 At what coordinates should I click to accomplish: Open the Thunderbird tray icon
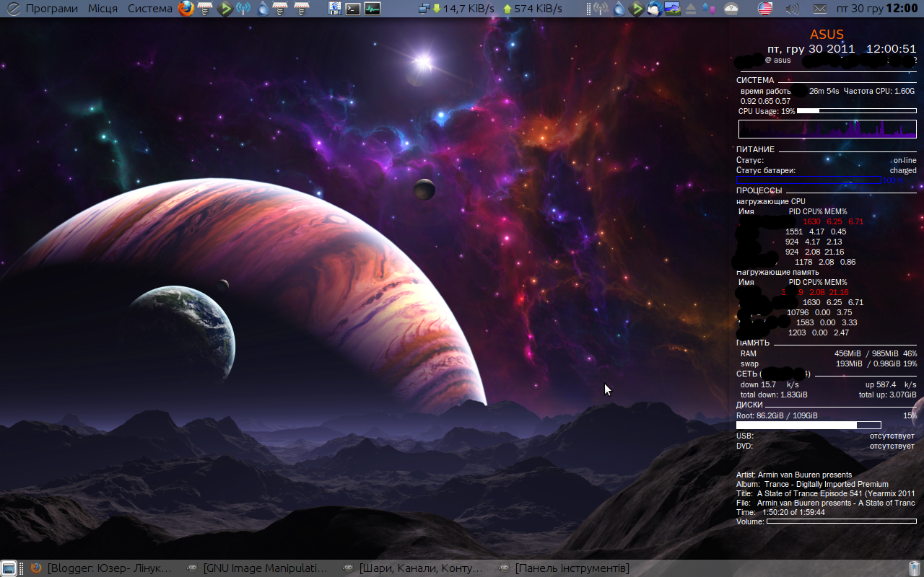[x=654, y=9]
